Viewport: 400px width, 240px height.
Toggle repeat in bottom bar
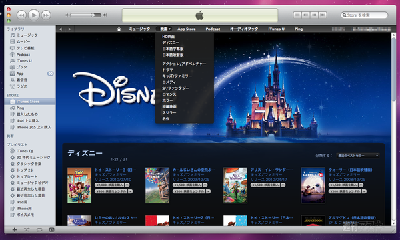click(x=39, y=230)
